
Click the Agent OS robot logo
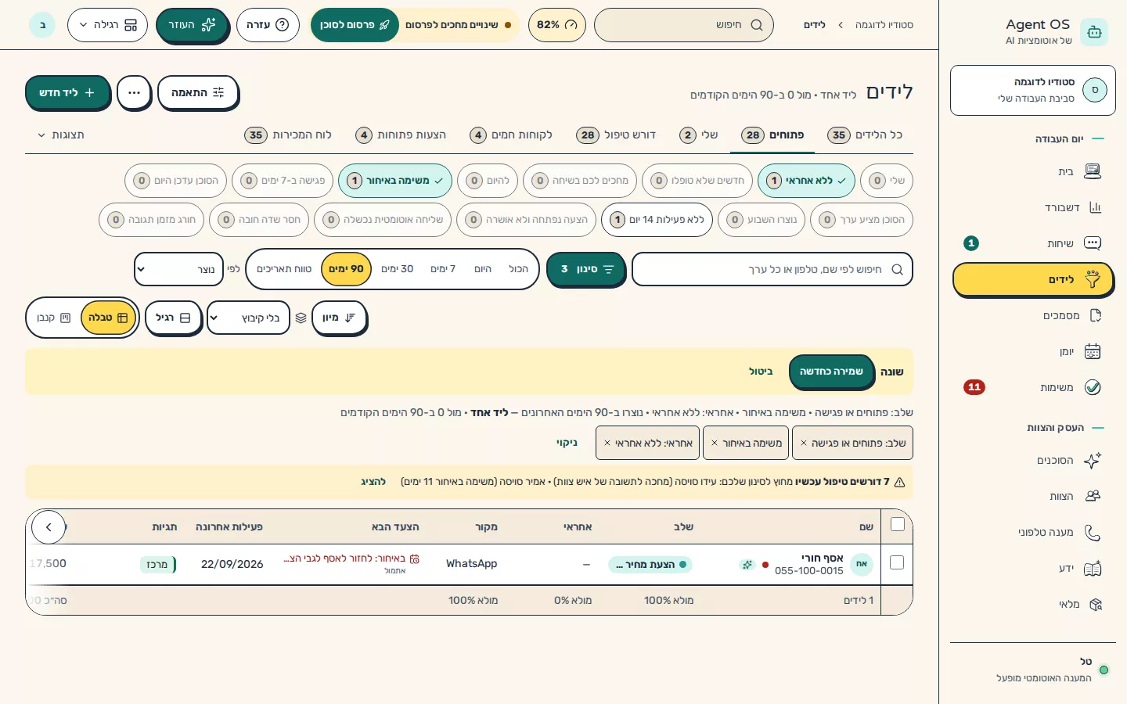point(1094,32)
